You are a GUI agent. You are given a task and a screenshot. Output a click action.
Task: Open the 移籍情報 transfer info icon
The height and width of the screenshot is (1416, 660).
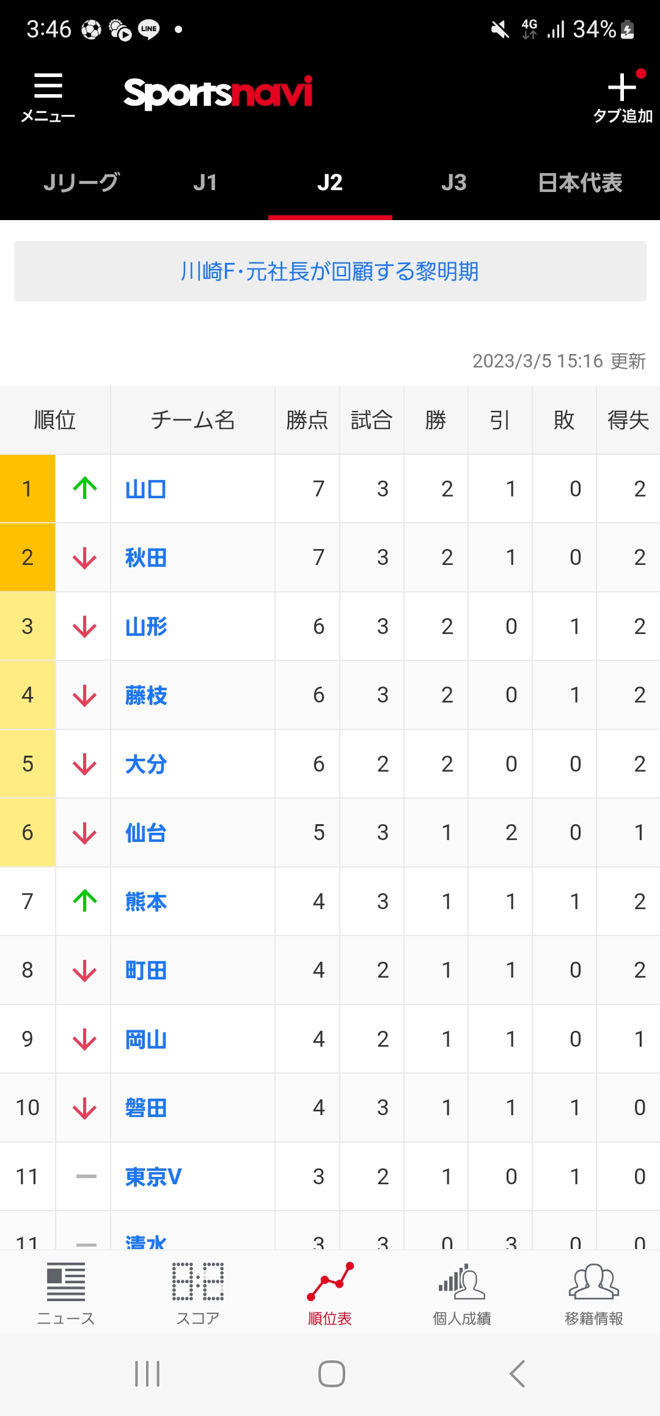(594, 1281)
